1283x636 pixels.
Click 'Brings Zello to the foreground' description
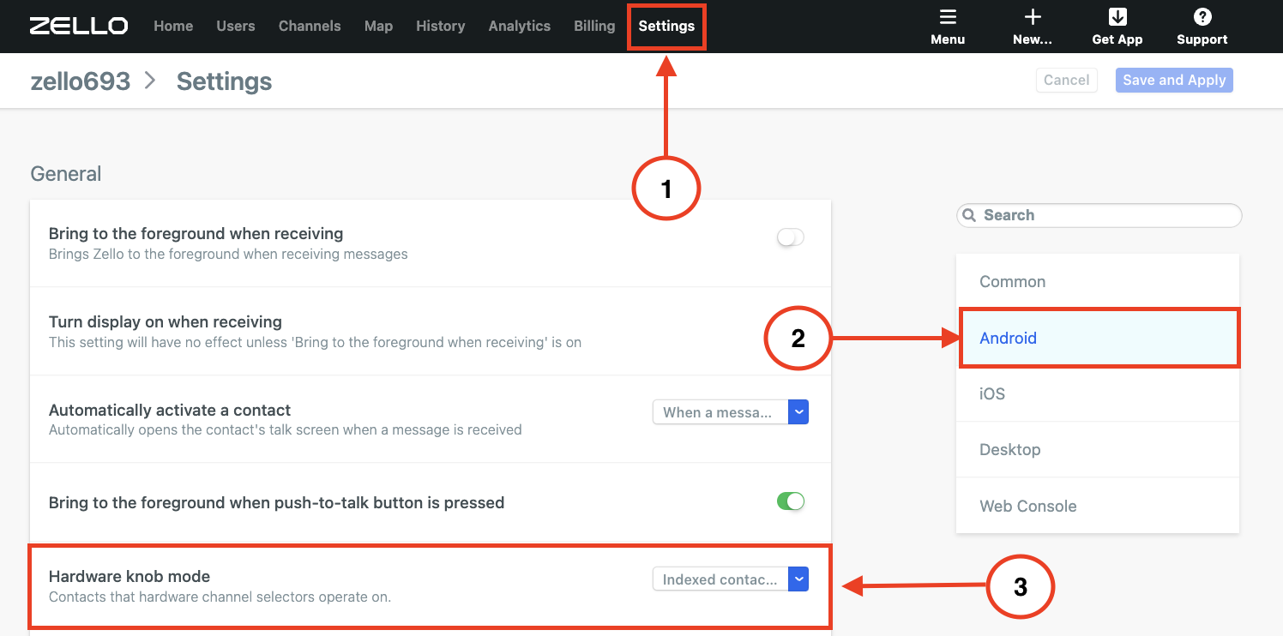228,254
